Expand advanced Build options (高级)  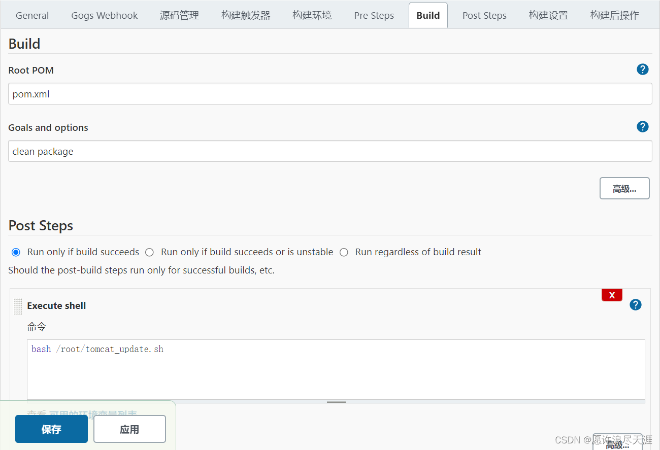(624, 189)
